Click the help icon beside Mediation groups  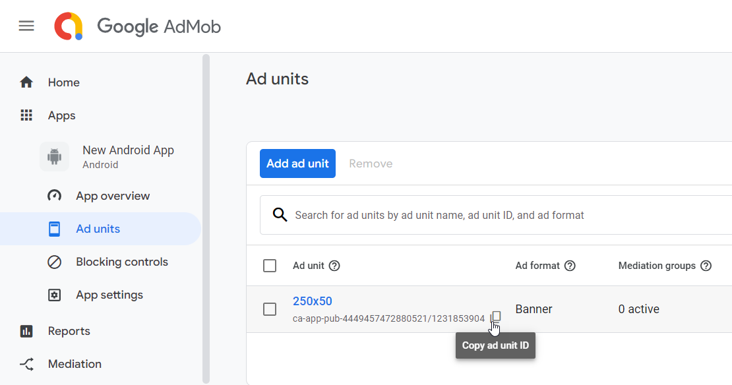point(706,266)
